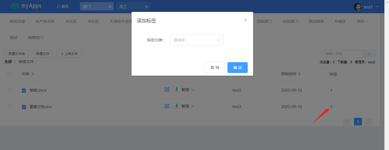Click the search magnifier icon
Image resolution: width=389 pixels, height=150 pixels.
[x=369, y=54]
